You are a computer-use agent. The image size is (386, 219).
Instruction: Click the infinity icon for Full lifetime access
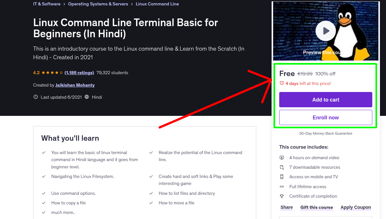tap(282, 187)
